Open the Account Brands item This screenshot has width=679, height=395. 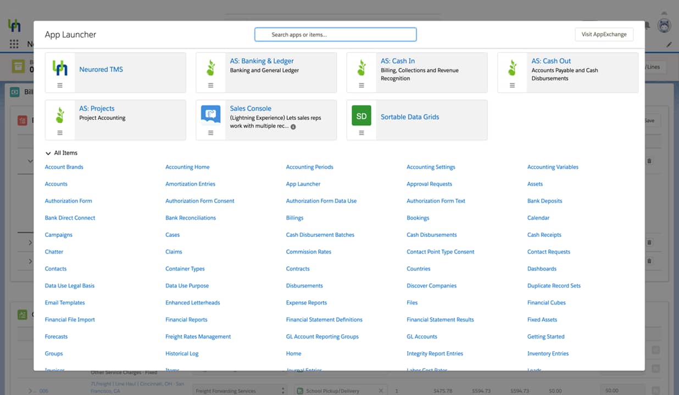tap(64, 167)
